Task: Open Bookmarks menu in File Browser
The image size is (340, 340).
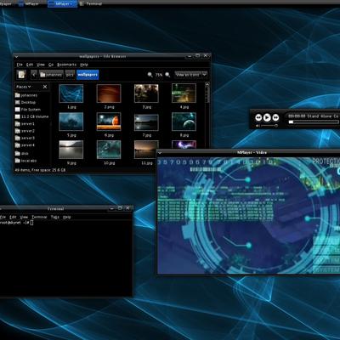Action: click(x=66, y=65)
